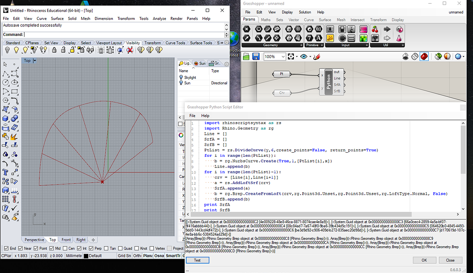This screenshot has height=273, width=473.
Task: Click OK in the Python Script Editor
Action: click(x=424, y=260)
